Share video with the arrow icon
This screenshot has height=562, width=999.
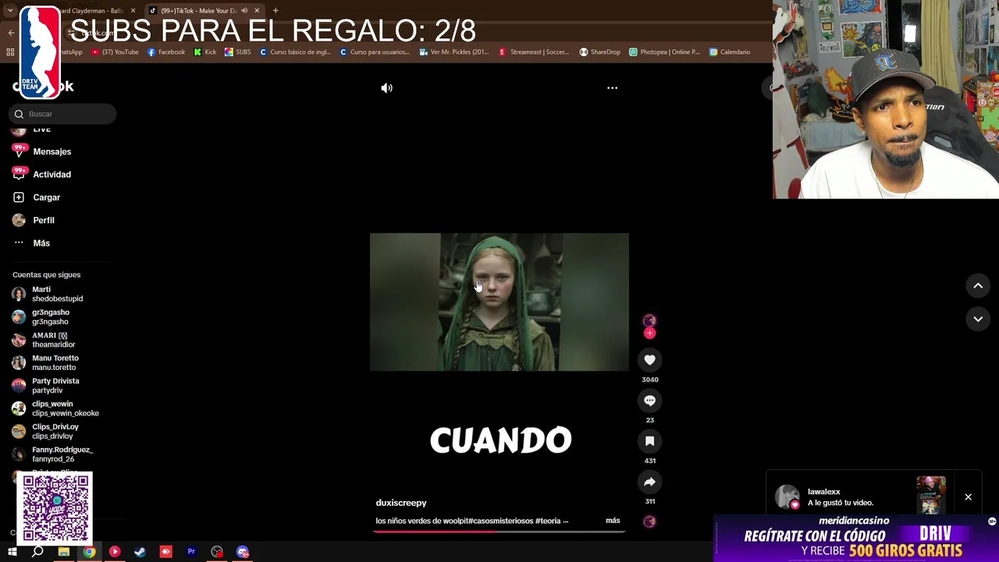click(649, 482)
